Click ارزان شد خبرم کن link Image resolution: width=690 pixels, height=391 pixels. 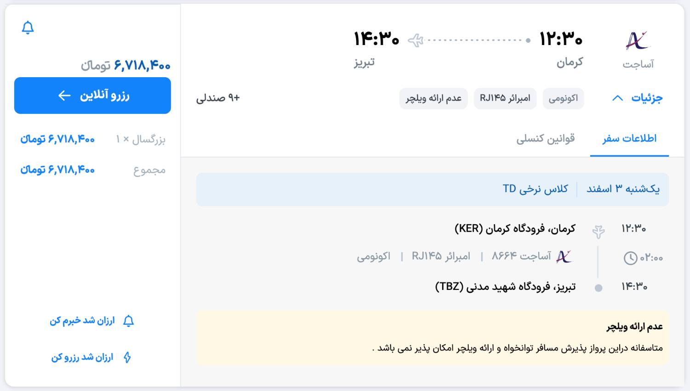(82, 321)
